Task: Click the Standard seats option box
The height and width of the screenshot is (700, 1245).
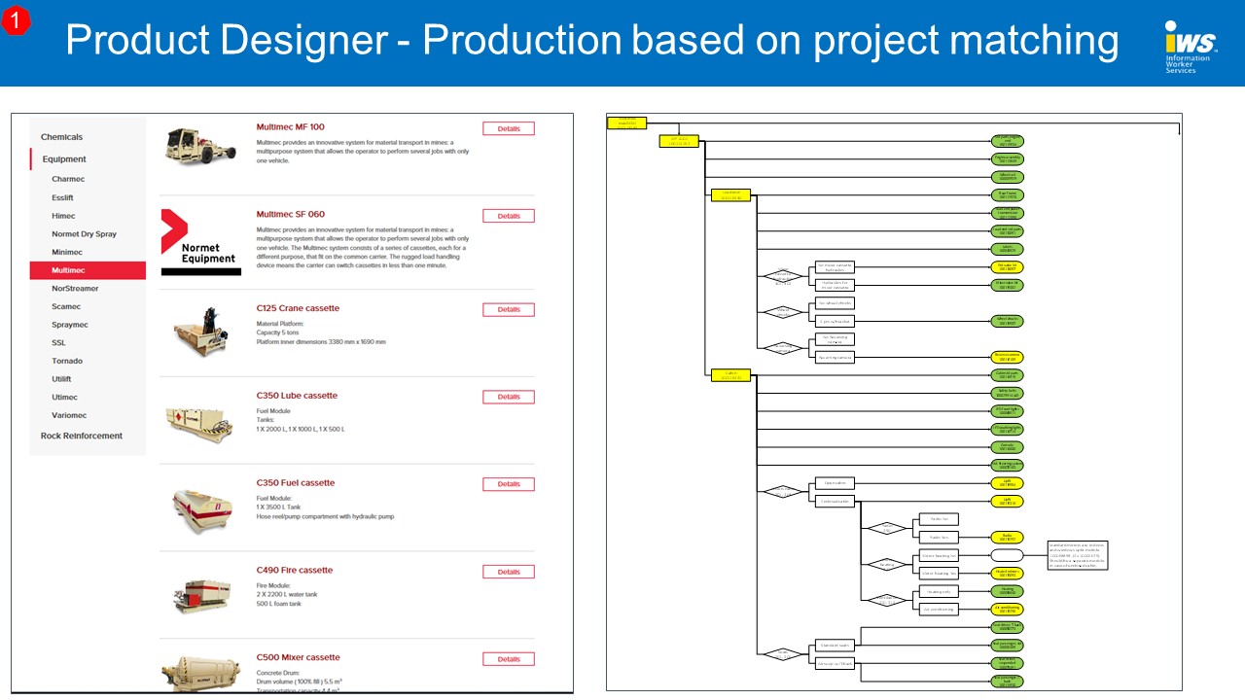Action: pos(835,646)
